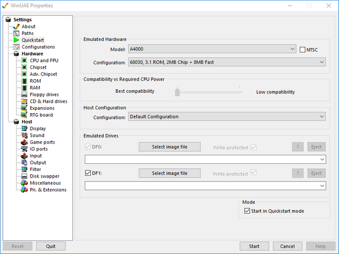Viewport: 339px width, 254px height.
Task: Toggle the DF0: drive checkbox
Action: [x=88, y=146]
